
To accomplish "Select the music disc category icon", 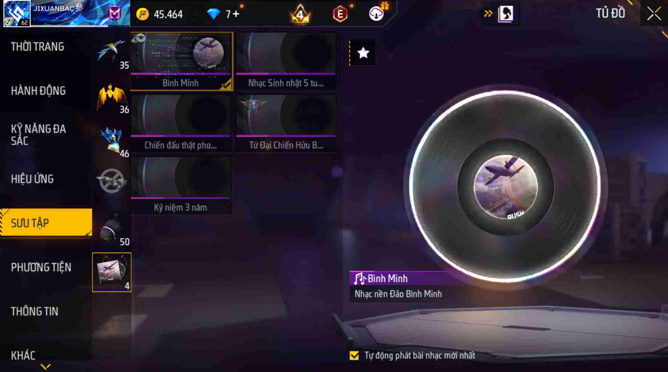I will [x=112, y=272].
